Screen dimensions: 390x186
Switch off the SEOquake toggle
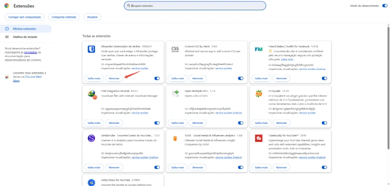pos(324,123)
